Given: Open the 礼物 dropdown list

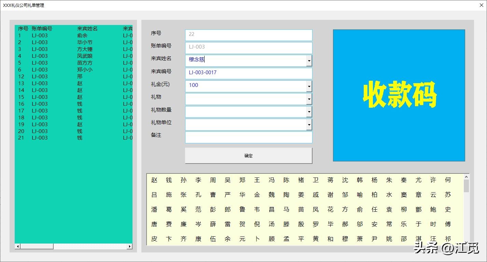Looking at the screenshot, I should point(309,99).
